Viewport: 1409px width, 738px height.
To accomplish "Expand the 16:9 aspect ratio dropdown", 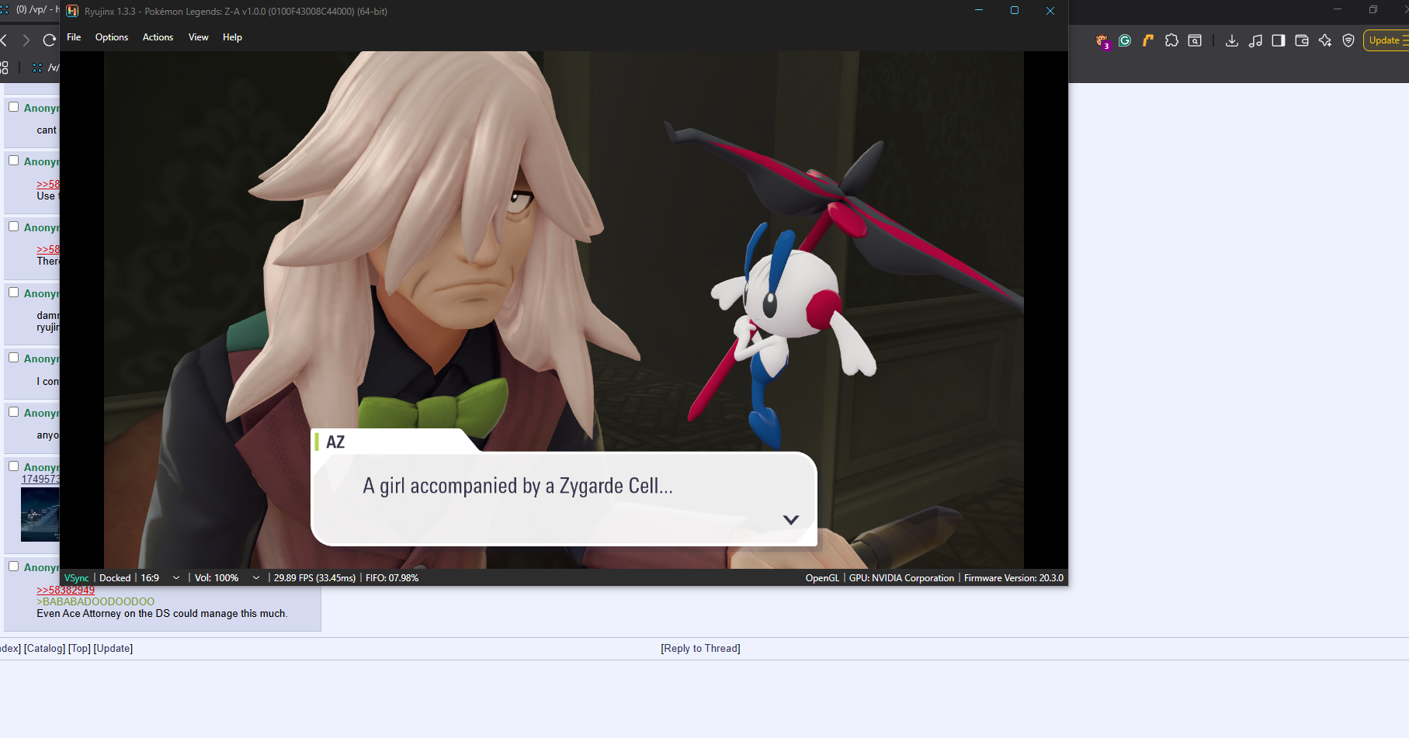I will point(176,578).
